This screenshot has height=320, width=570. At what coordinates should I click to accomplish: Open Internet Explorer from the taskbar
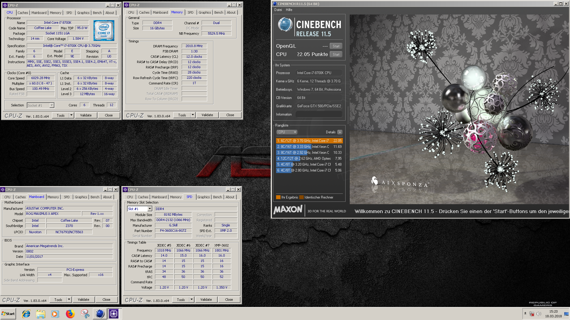point(26,314)
